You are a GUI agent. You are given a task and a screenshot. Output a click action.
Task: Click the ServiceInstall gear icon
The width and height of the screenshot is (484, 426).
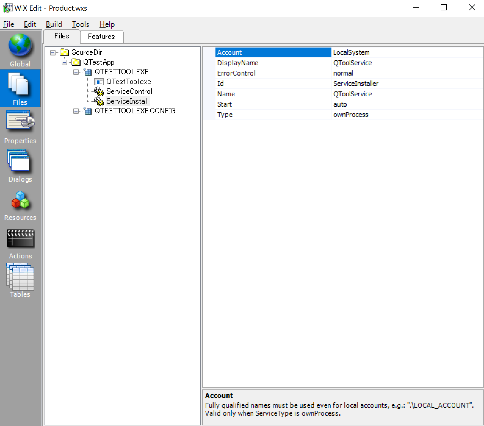[x=99, y=101]
